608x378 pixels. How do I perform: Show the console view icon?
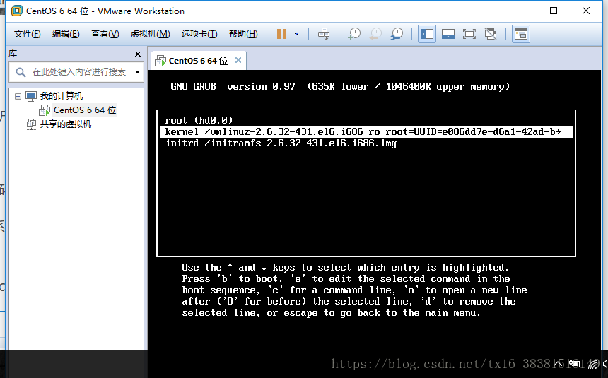click(521, 34)
